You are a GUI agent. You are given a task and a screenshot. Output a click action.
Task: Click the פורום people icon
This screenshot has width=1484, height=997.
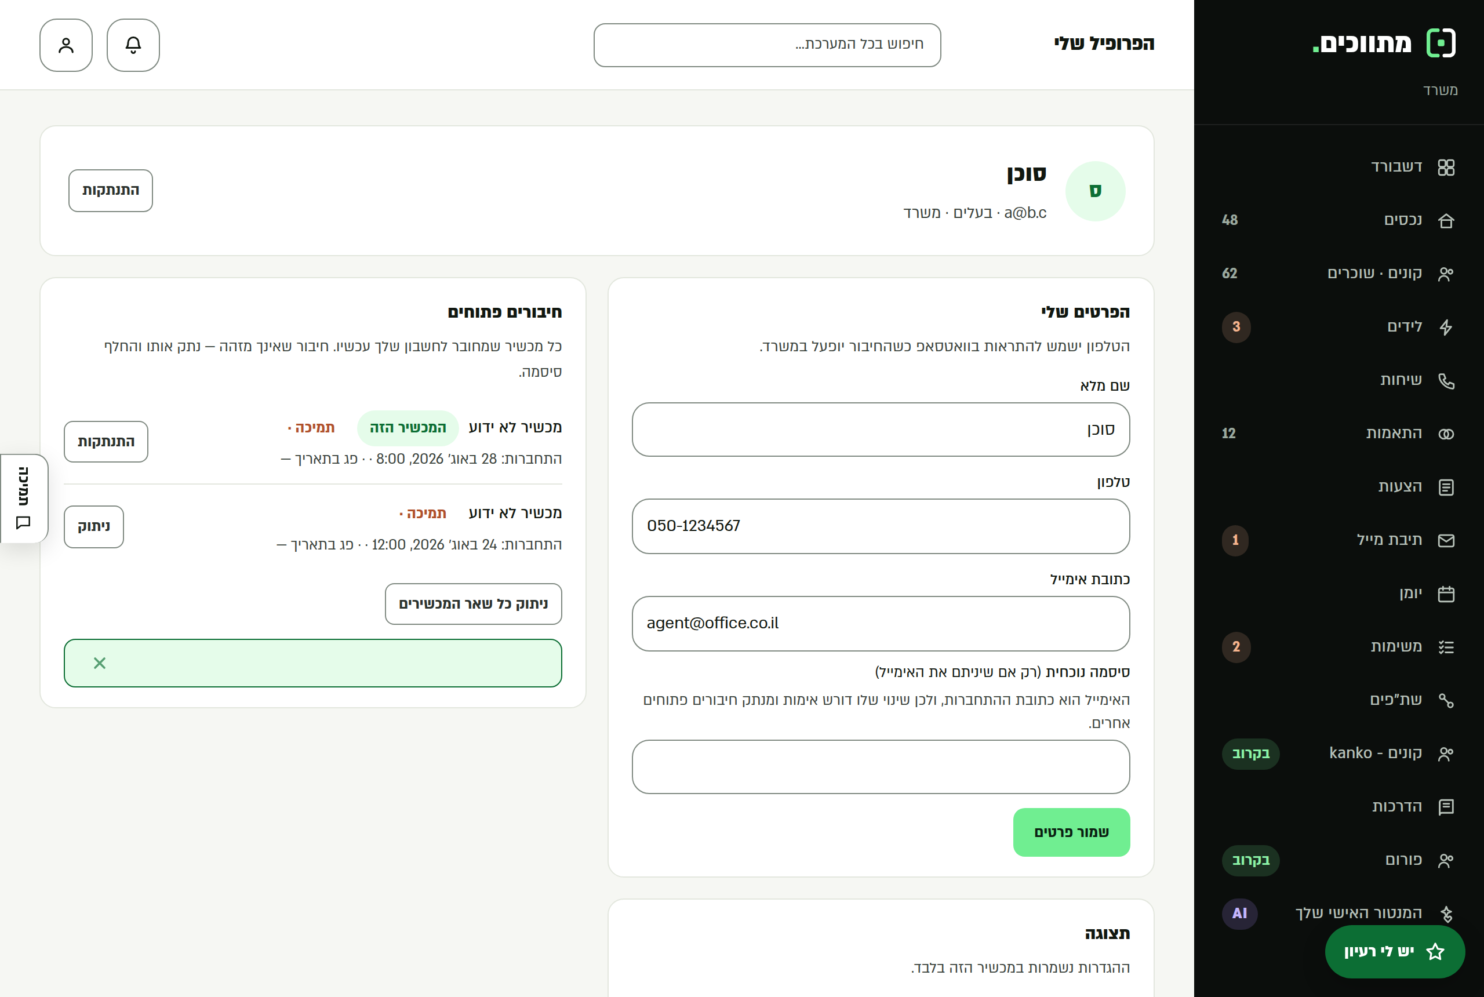click(x=1446, y=860)
